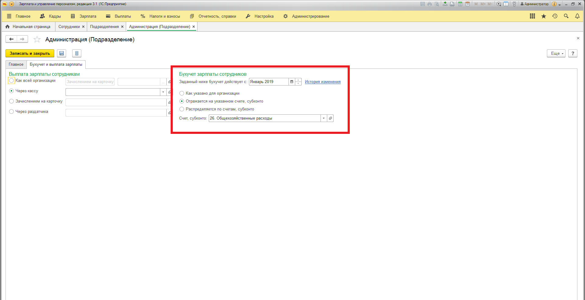
Task: Select Зачислением на карточку radio option
Action: click(x=12, y=101)
